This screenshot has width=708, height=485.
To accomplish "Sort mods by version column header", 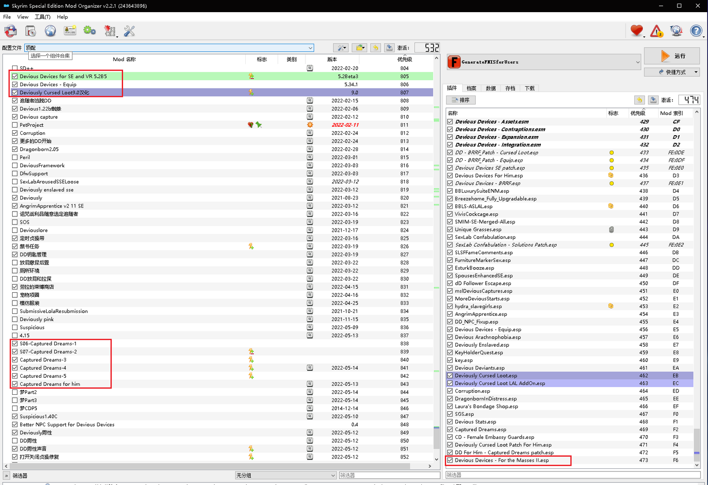I will 332,59.
